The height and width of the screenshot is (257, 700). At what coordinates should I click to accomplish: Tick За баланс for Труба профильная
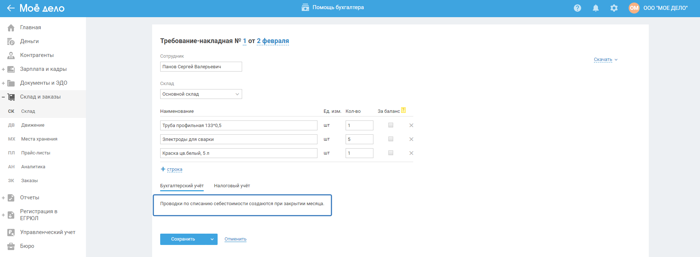point(391,125)
